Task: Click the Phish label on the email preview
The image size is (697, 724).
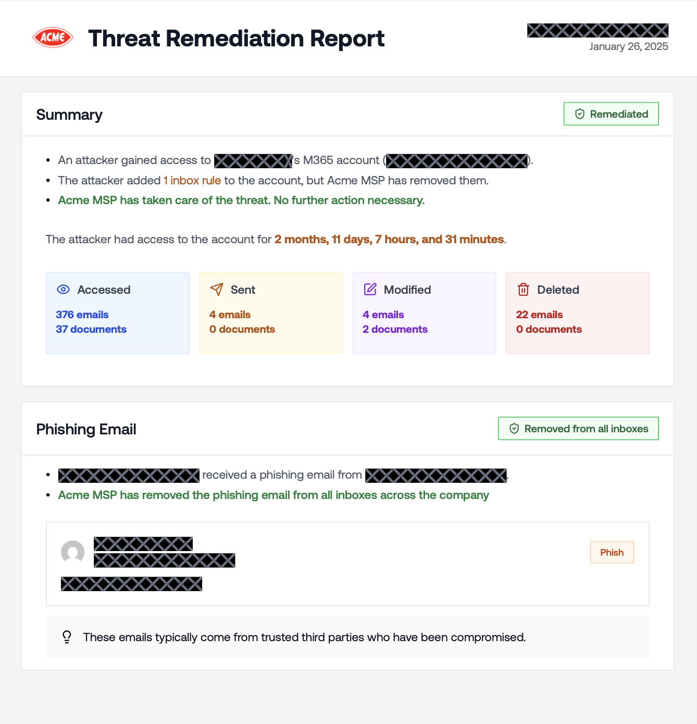Action: click(612, 552)
